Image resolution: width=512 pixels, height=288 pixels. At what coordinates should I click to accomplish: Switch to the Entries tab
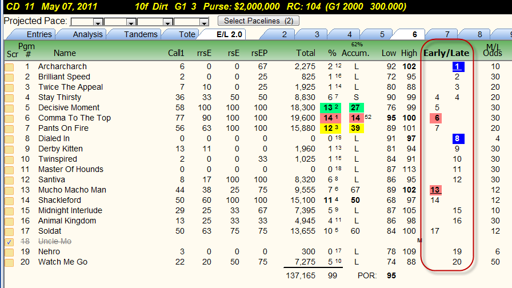pyautogui.click(x=39, y=34)
